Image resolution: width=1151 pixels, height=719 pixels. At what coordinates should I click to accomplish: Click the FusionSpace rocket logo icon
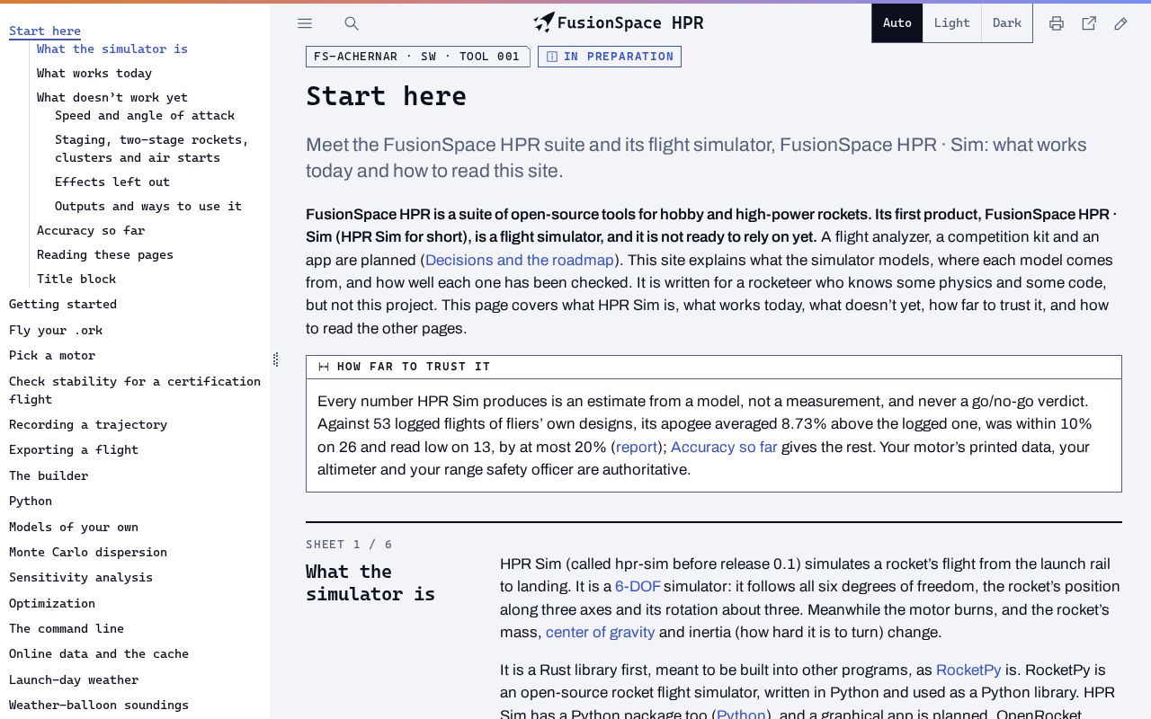click(x=544, y=22)
